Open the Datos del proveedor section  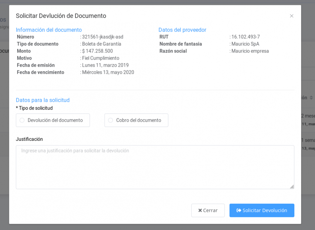[x=182, y=30]
